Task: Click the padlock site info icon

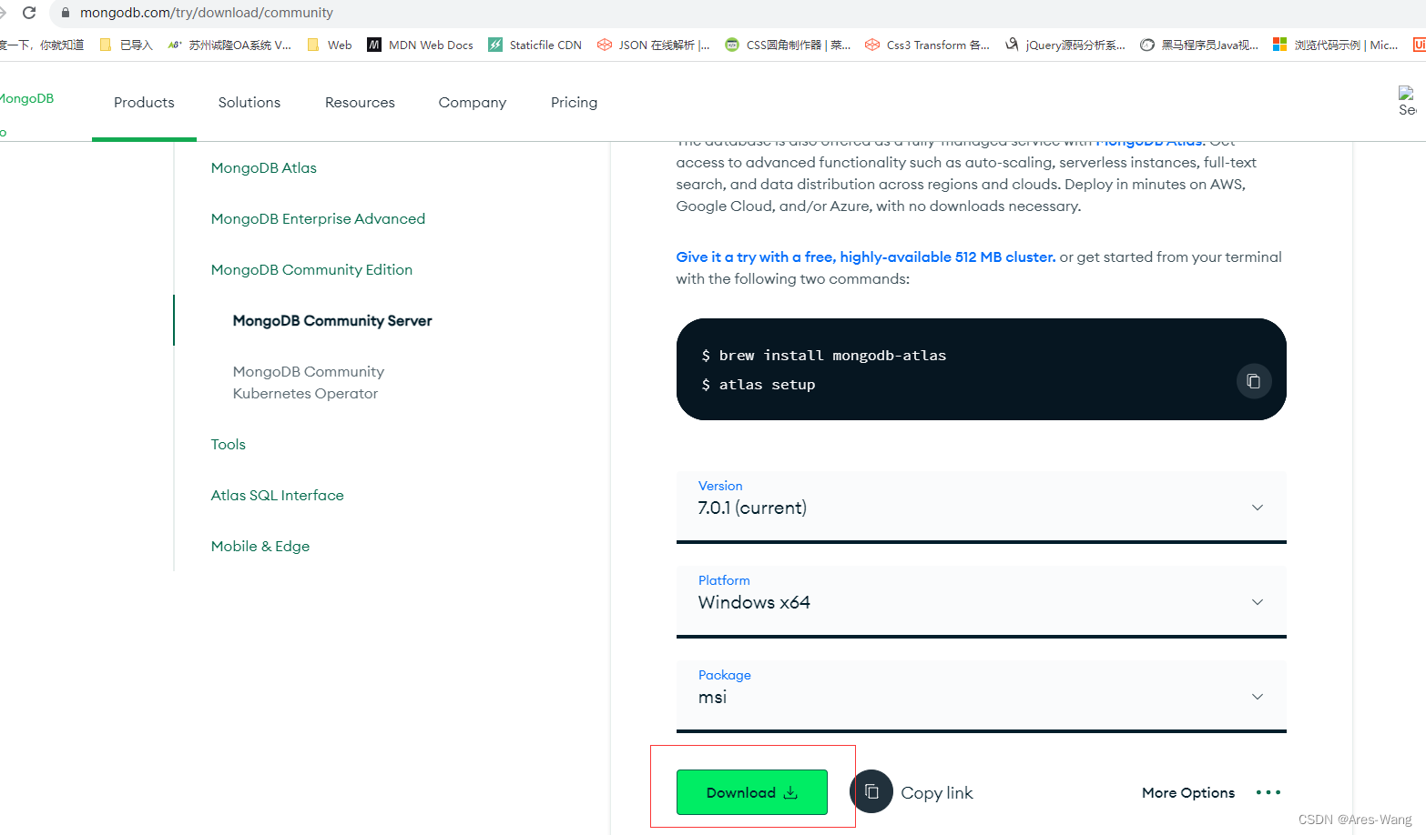Action: pyautogui.click(x=65, y=13)
